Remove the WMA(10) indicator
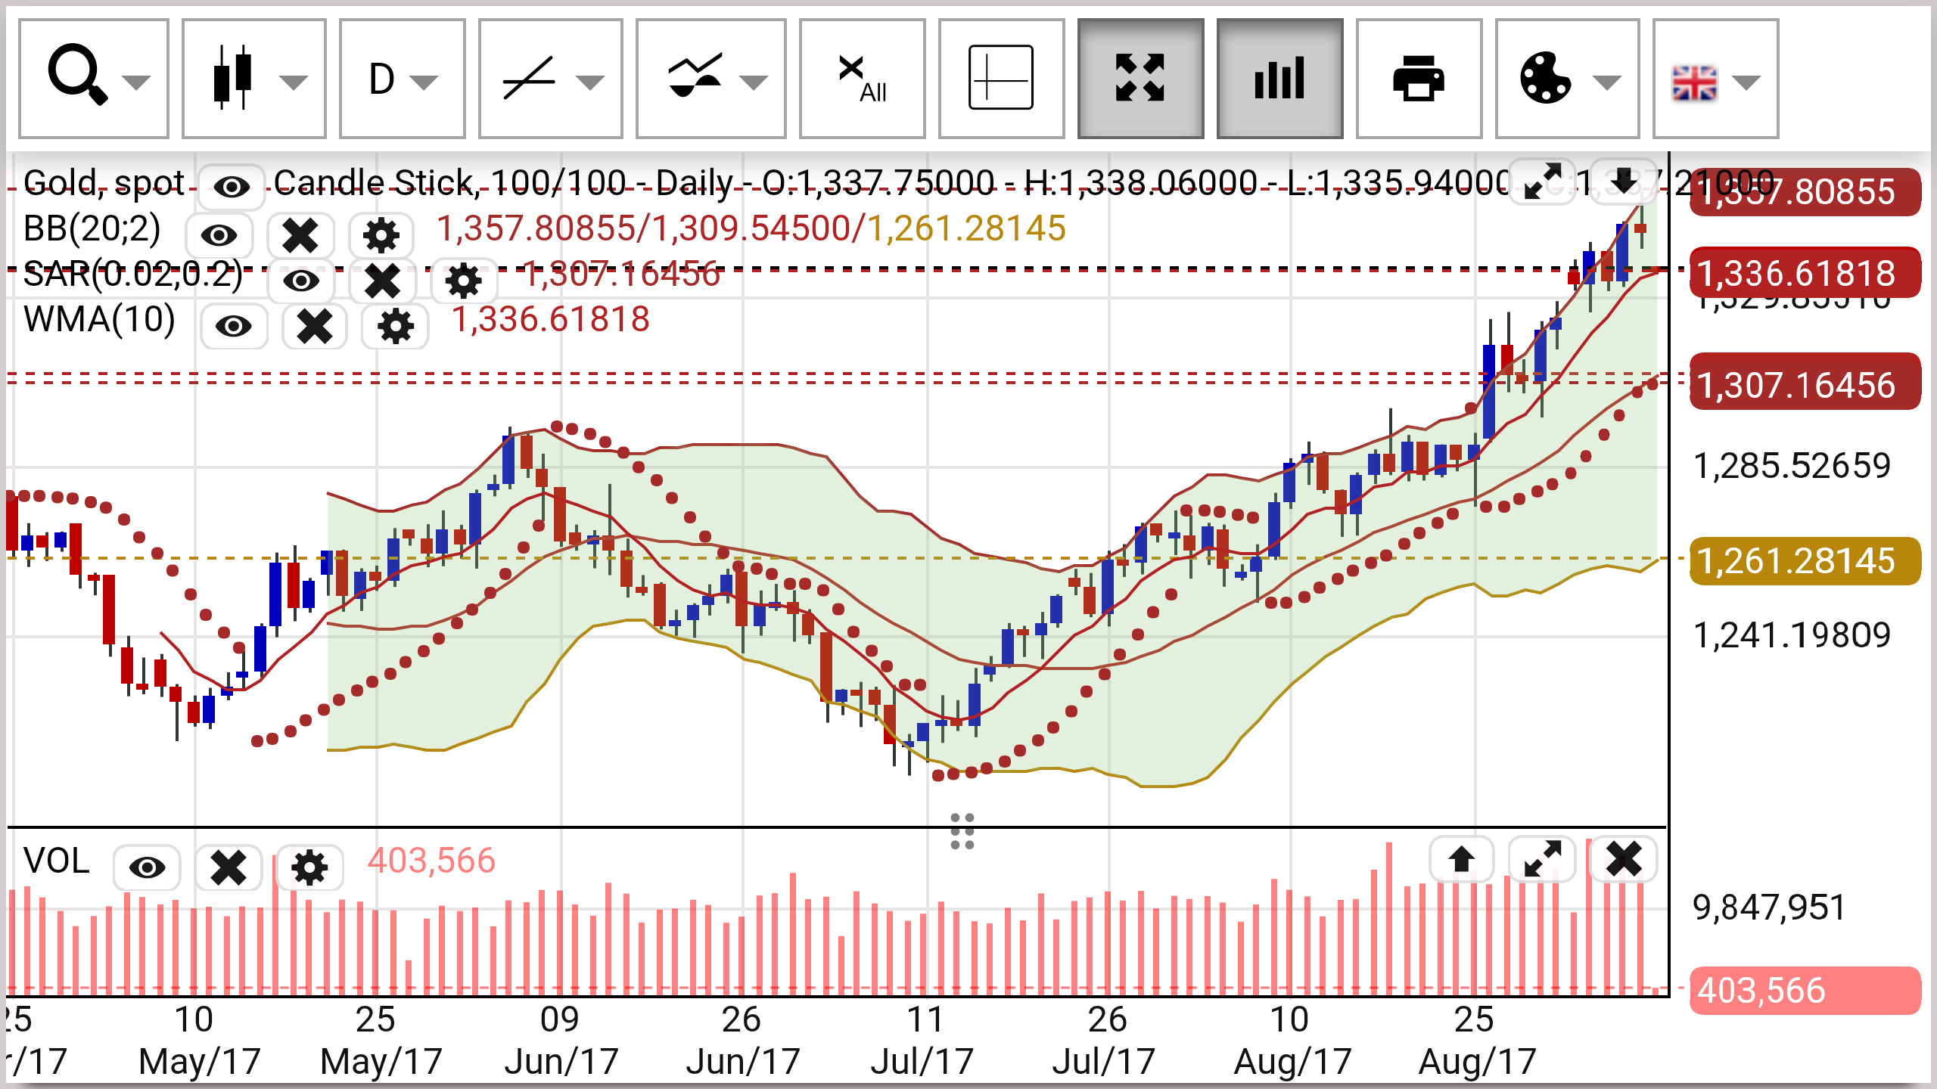The width and height of the screenshot is (1937, 1089). (314, 326)
